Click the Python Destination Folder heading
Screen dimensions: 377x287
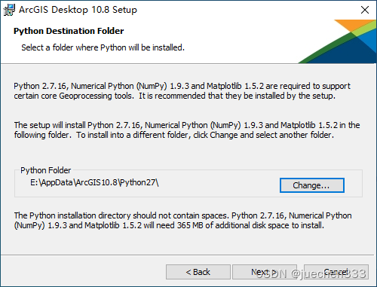(69, 31)
